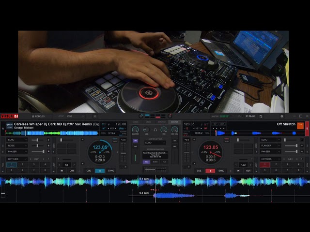This screenshot has width=310, height=232.
Task: Click deck B pitch fader
Action: click(186, 153)
